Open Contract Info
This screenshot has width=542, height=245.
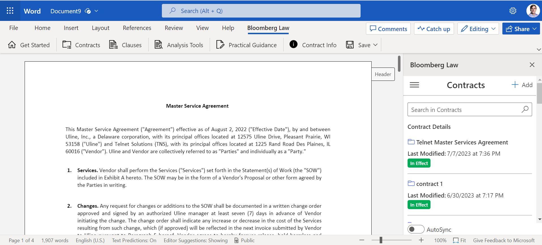[x=313, y=45]
